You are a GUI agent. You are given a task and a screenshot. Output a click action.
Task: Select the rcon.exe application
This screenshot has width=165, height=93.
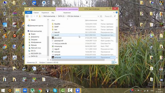57,52
